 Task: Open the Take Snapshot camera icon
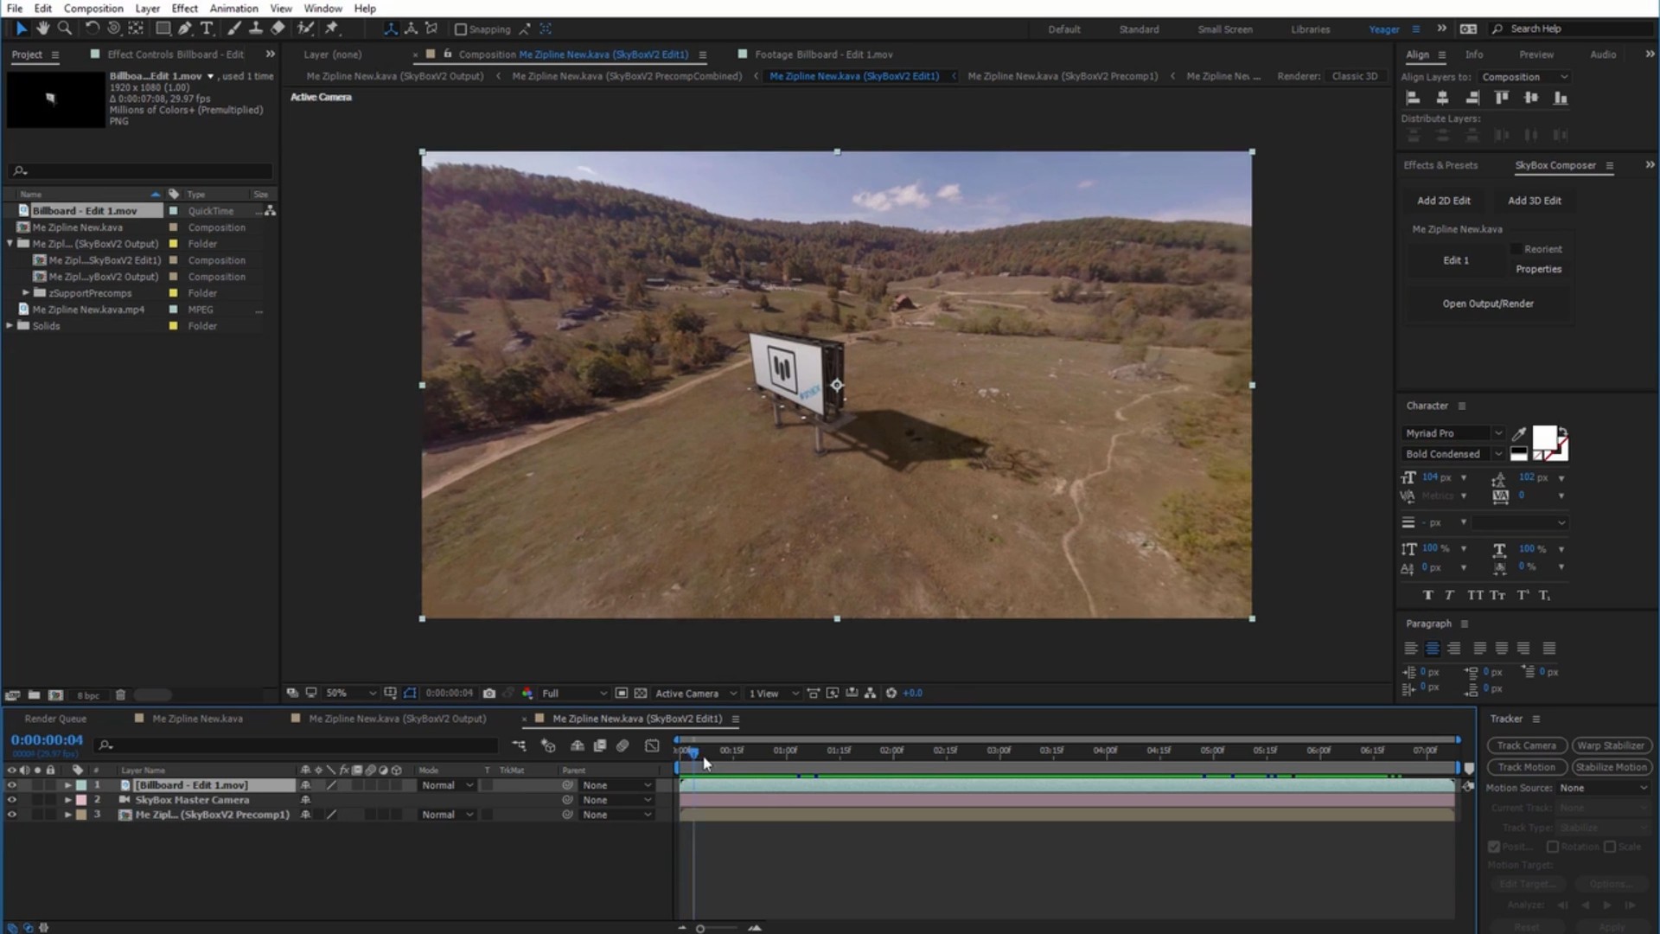click(489, 693)
